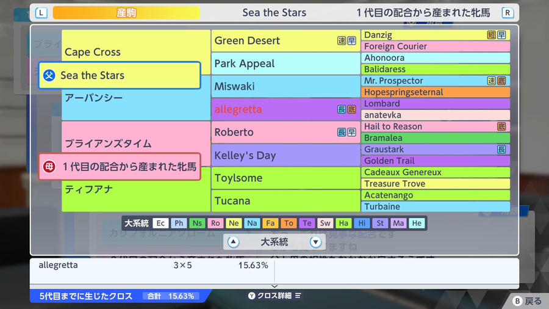The height and width of the screenshot is (309, 549).
Task: Click the 底 factor icon on Mr. Prospector
Action: click(501, 81)
